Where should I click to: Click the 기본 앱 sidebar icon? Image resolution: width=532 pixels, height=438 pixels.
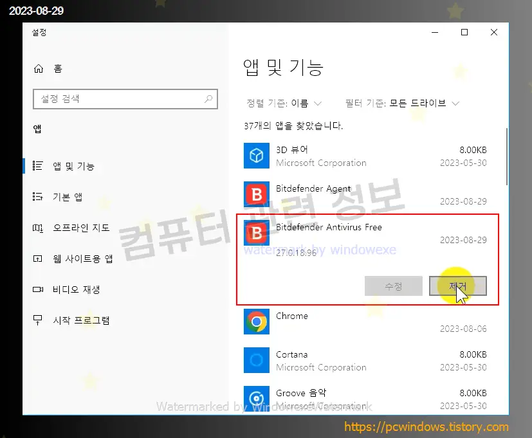pos(38,196)
